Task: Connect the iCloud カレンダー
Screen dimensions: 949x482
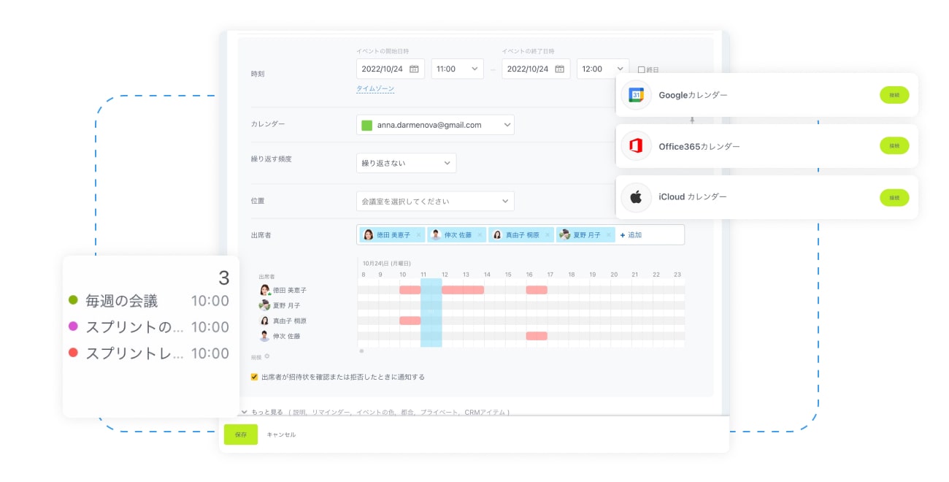Action: (894, 197)
